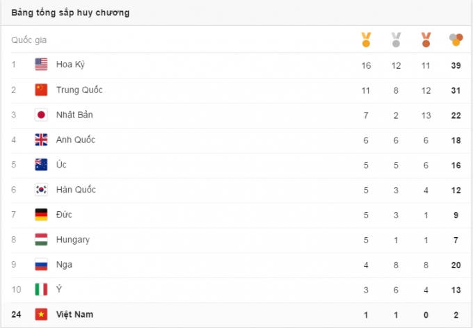Open the Hoa Kỳ country link
The width and height of the screenshot is (473, 328).
click(x=70, y=65)
